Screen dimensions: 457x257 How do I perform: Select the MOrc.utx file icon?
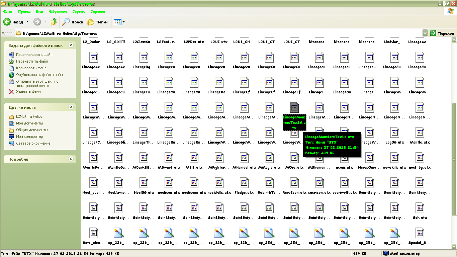pyautogui.click(x=294, y=158)
